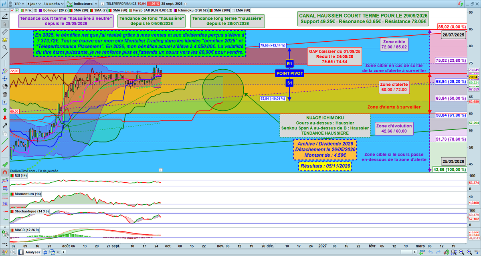The width and height of the screenshot is (481, 256).
Task: Open the hammer object settings tool
Action: [5, 86]
